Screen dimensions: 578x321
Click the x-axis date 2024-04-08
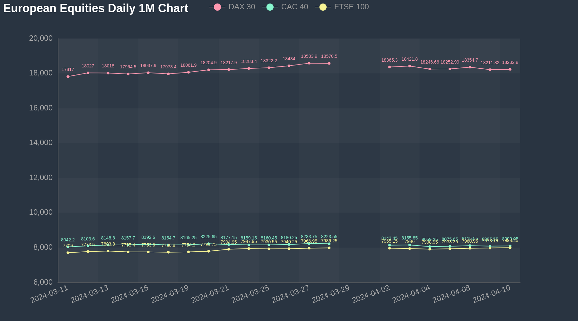451,294
